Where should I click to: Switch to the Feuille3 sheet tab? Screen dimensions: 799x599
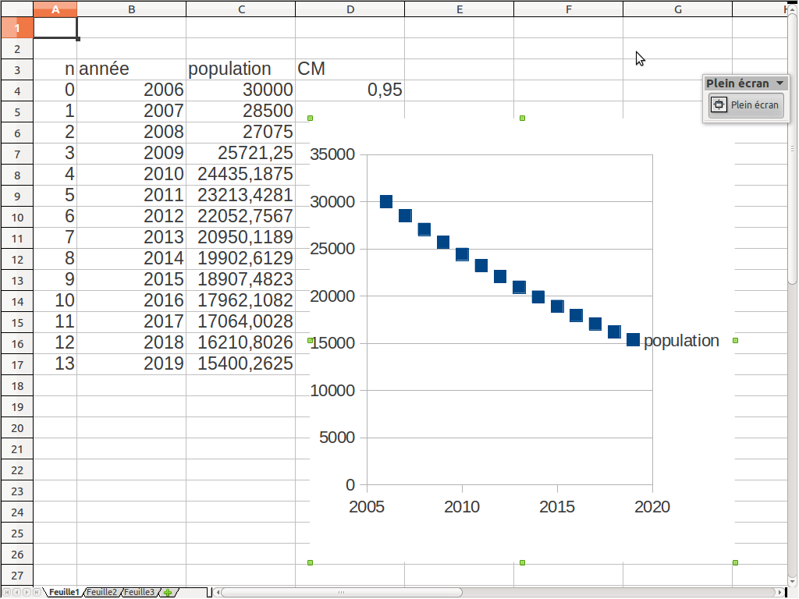point(140,592)
